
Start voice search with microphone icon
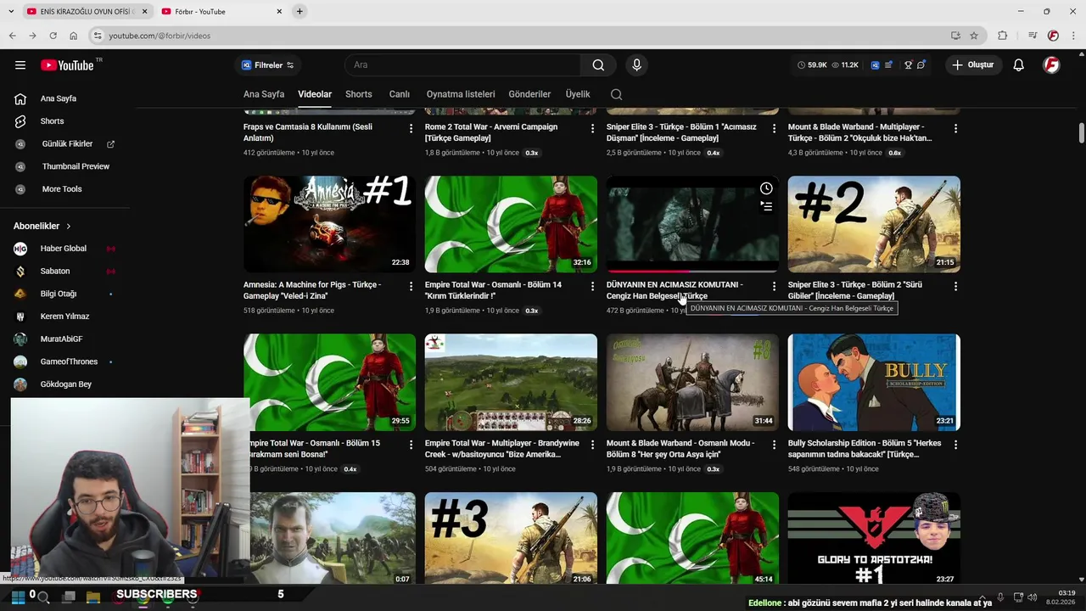coord(636,65)
